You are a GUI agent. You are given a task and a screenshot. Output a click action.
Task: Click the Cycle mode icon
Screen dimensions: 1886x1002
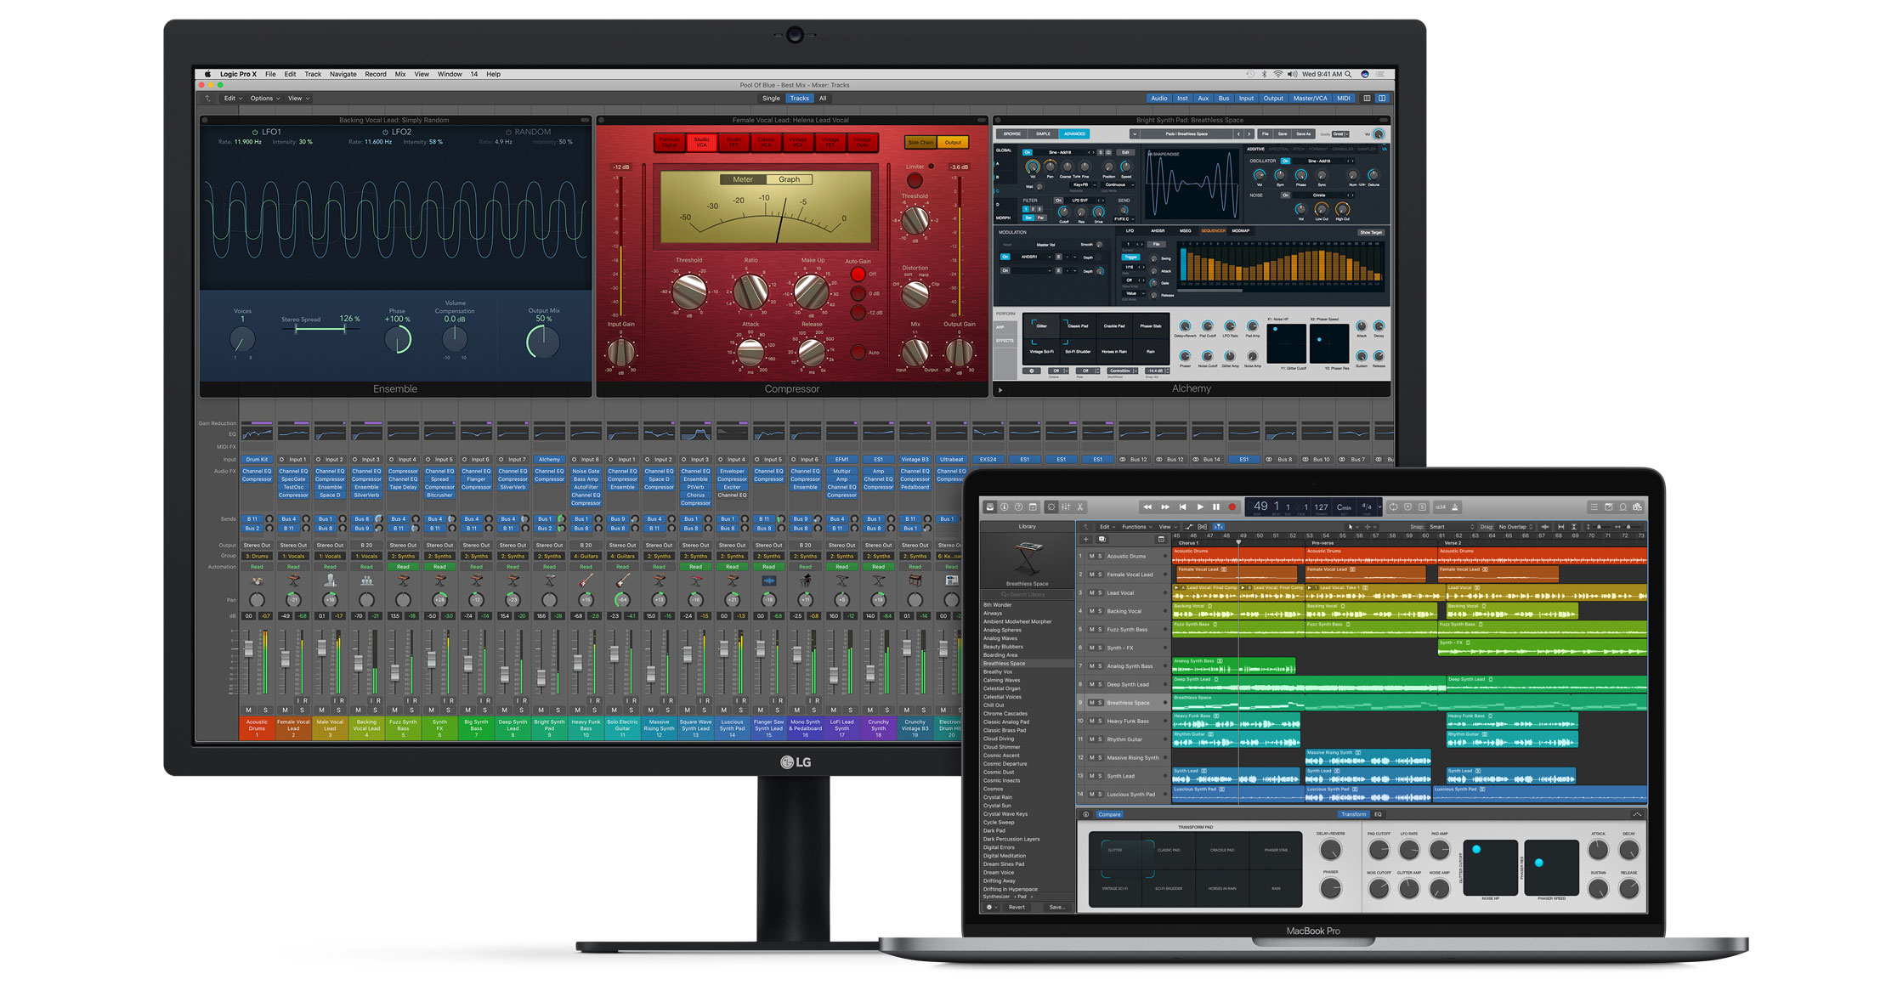(1393, 507)
